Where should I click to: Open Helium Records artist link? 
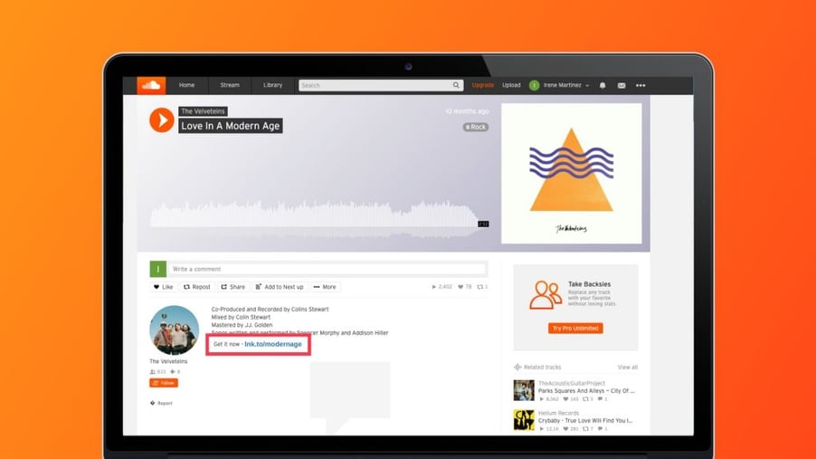tap(558, 413)
